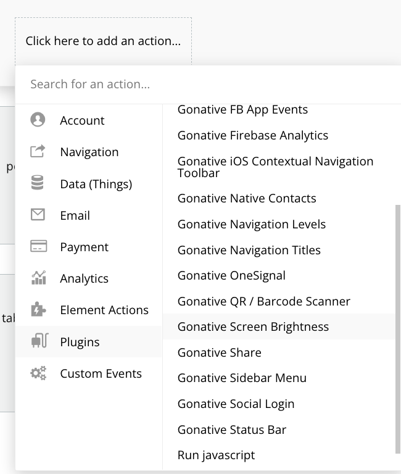The width and height of the screenshot is (401, 474).
Task: Open the Data (Things) category
Action: [x=89, y=183]
